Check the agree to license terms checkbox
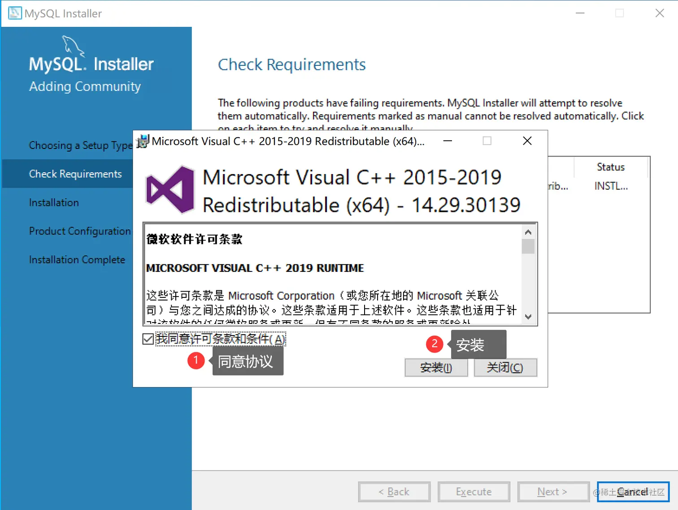Viewport: 678px width, 510px height. (148, 339)
